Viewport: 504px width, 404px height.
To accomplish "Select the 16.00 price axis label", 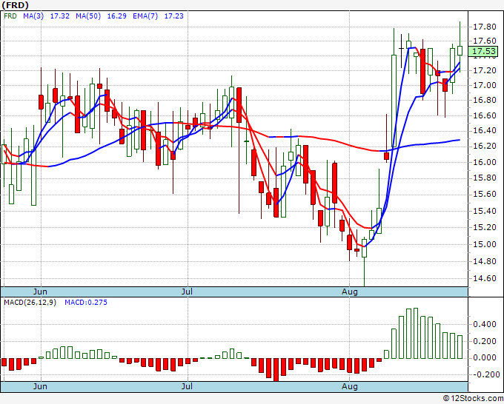I will point(485,162).
